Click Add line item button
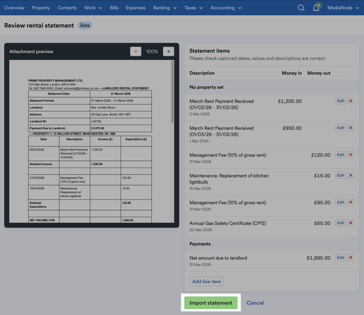 click(x=207, y=281)
